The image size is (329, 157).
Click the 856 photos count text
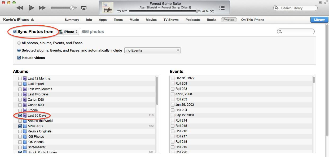point(93,32)
